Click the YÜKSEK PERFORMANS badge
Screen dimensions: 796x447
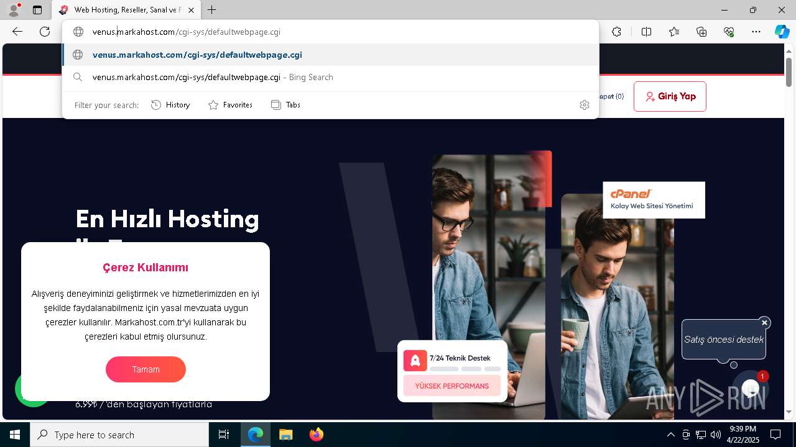pos(452,386)
